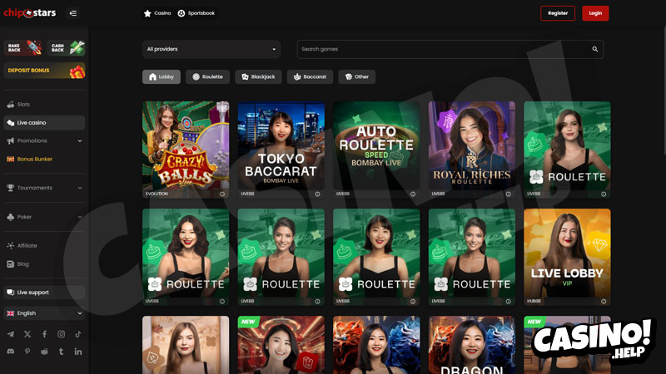666x374 pixels.
Task: Open the English language dropdown
Action: [x=44, y=313]
